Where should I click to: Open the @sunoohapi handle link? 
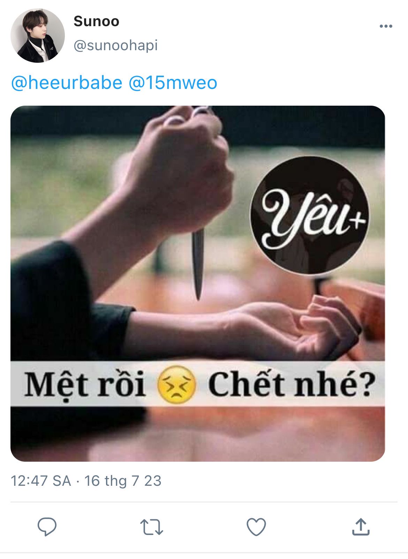tap(115, 45)
